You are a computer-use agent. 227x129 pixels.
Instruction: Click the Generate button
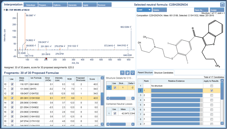(75, 5)
